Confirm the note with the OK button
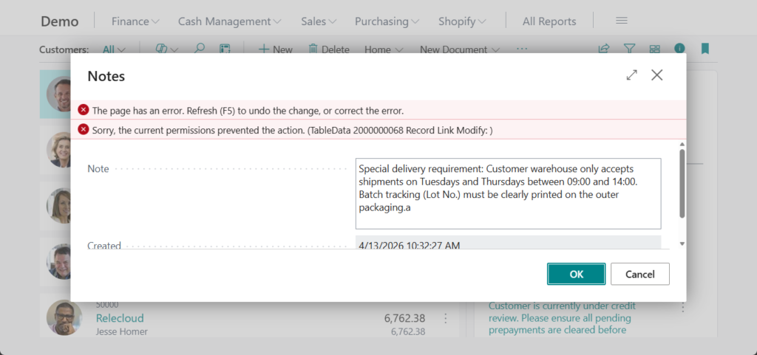Screen dimensions: 757x355 576,274
